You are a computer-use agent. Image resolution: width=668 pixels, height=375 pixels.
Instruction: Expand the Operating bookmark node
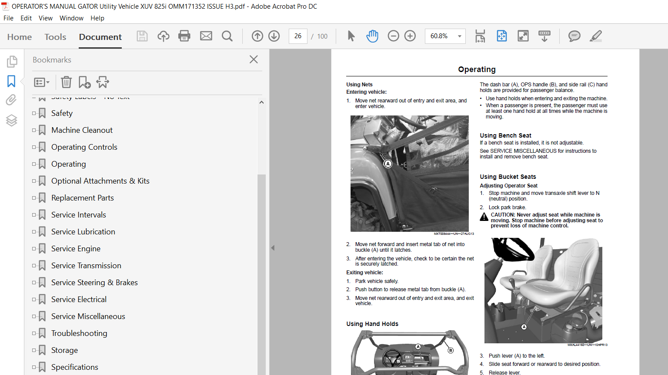click(x=34, y=164)
